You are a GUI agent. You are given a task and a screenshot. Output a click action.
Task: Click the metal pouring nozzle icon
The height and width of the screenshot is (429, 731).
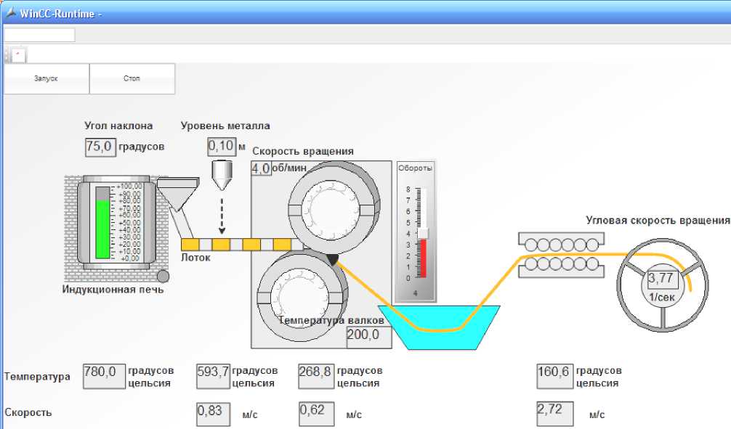pyautogui.click(x=221, y=173)
